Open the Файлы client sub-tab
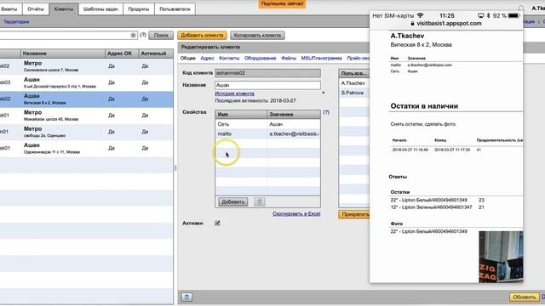 coord(289,58)
